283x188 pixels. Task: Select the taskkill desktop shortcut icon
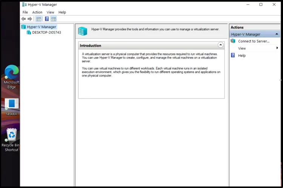point(12,104)
